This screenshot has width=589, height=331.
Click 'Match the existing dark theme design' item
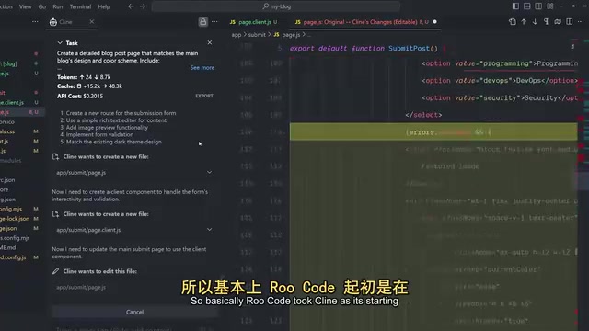point(114,142)
